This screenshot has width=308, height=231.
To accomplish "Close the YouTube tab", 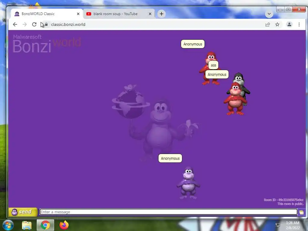I will (x=150, y=14).
